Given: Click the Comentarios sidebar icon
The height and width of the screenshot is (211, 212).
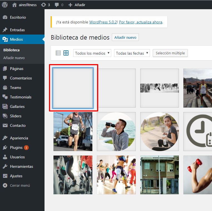Looking at the screenshot, I should tap(5, 78).
